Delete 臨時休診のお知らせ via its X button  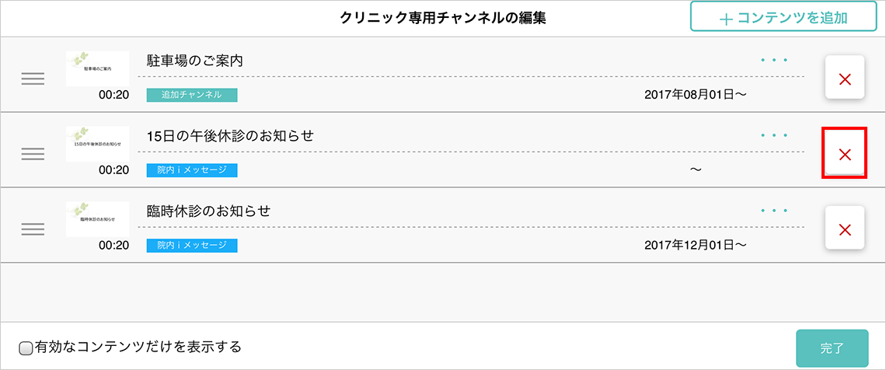[x=845, y=229]
